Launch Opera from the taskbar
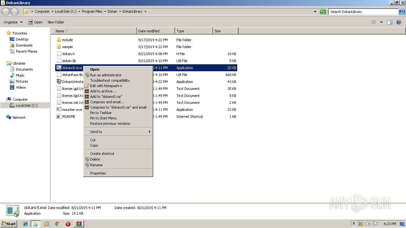The width and height of the screenshot is (406, 228). 68,224
